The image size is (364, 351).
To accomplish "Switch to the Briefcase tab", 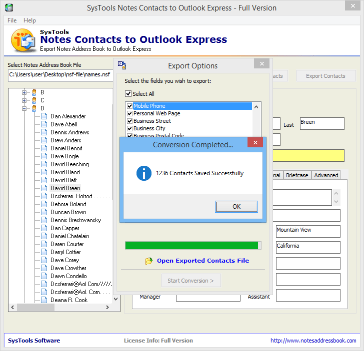I will (297, 175).
